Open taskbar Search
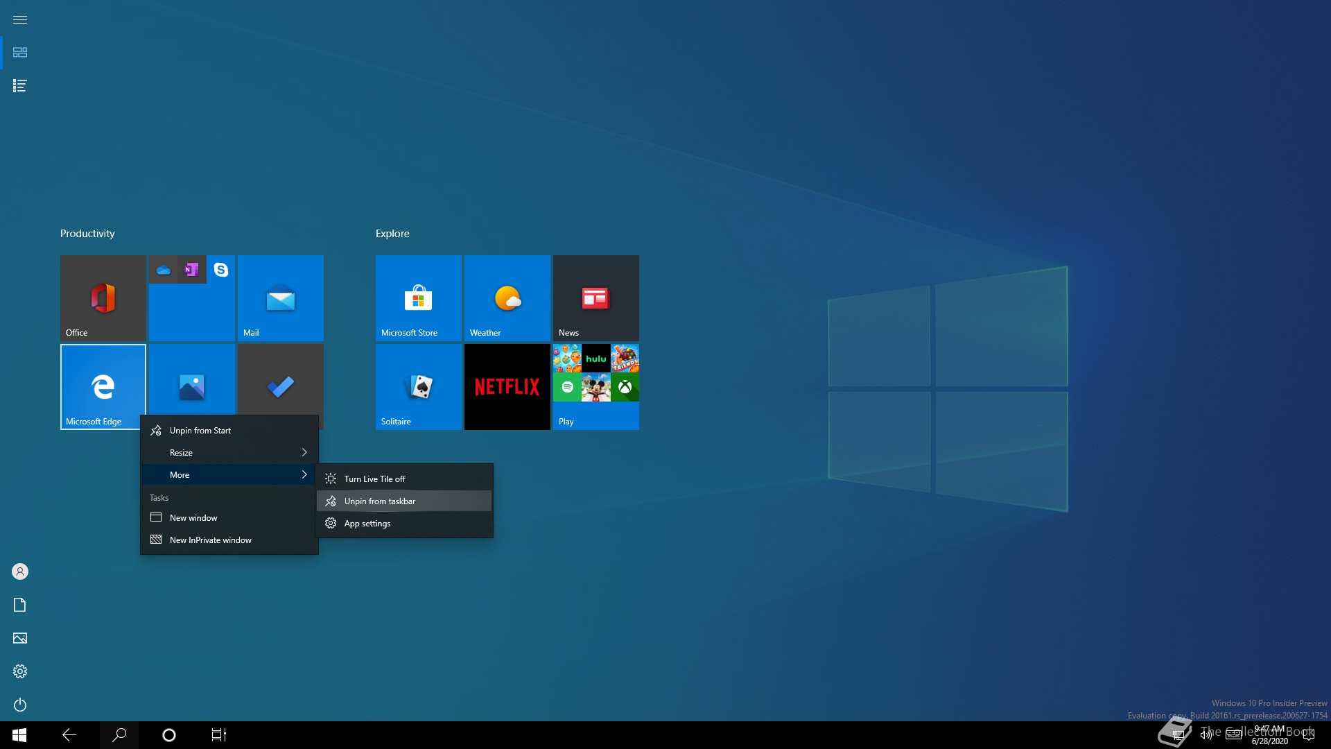Viewport: 1331px width, 749px height. tap(119, 735)
